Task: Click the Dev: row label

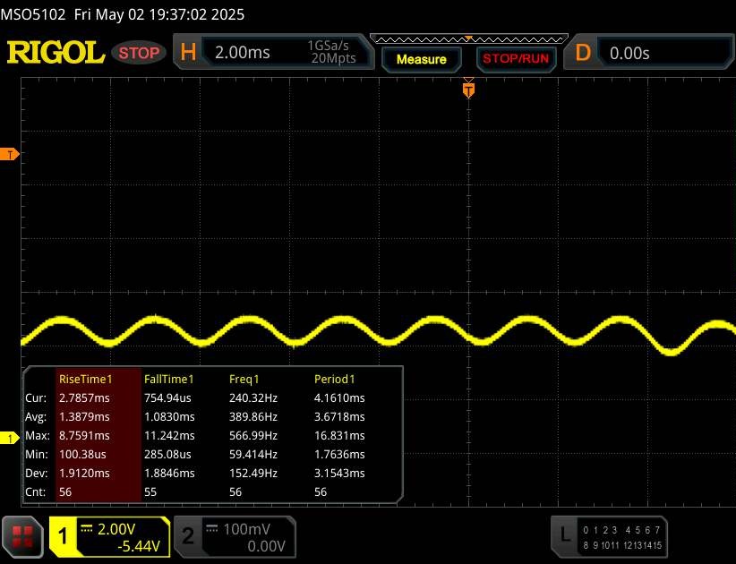Action: pyautogui.click(x=36, y=473)
